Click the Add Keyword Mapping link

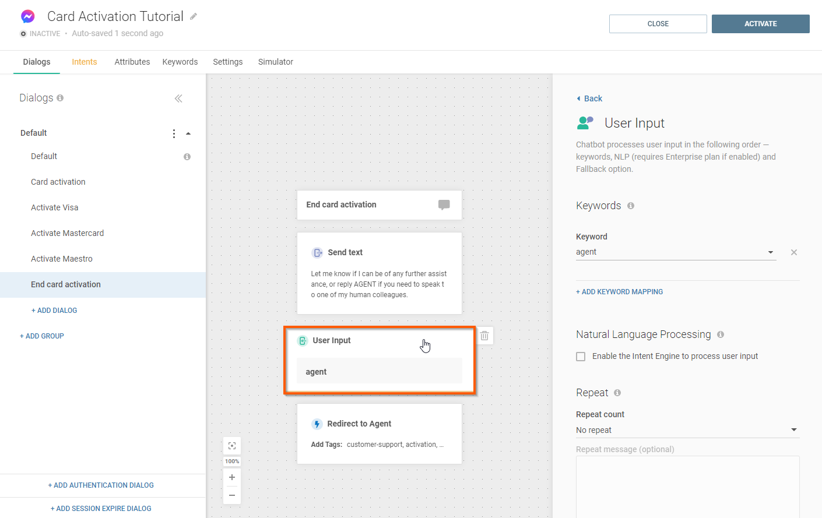coord(619,292)
